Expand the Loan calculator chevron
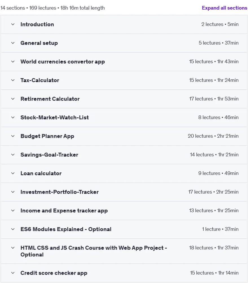 pos(13,173)
